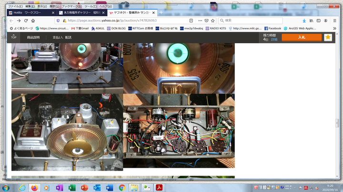Go to the 支払い、配送 section
The height and width of the screenshot is (192, 343).
62,37
